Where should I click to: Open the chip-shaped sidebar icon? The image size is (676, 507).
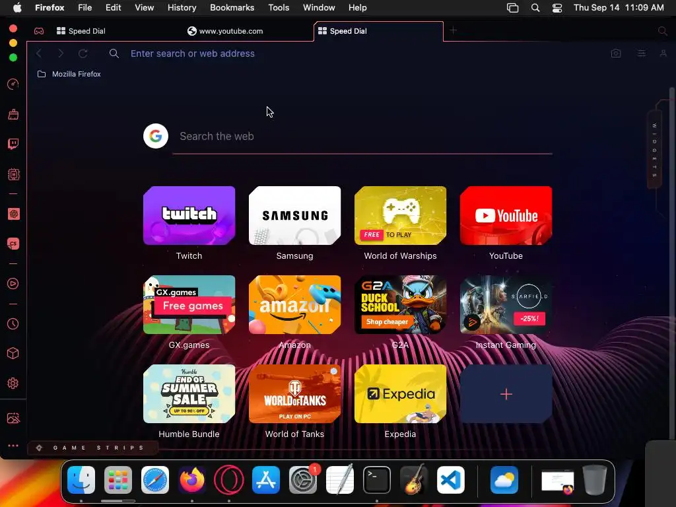point(13,174)
